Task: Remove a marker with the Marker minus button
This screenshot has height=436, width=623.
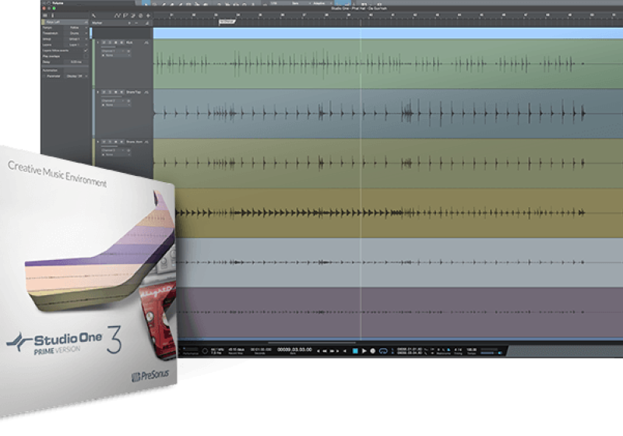Action: point(136,23)
